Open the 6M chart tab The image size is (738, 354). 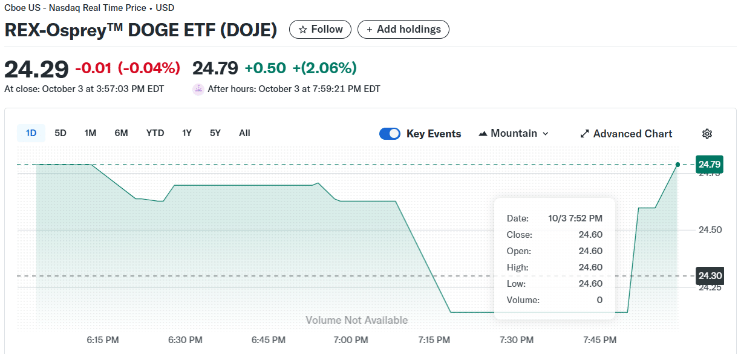(121, 133)
